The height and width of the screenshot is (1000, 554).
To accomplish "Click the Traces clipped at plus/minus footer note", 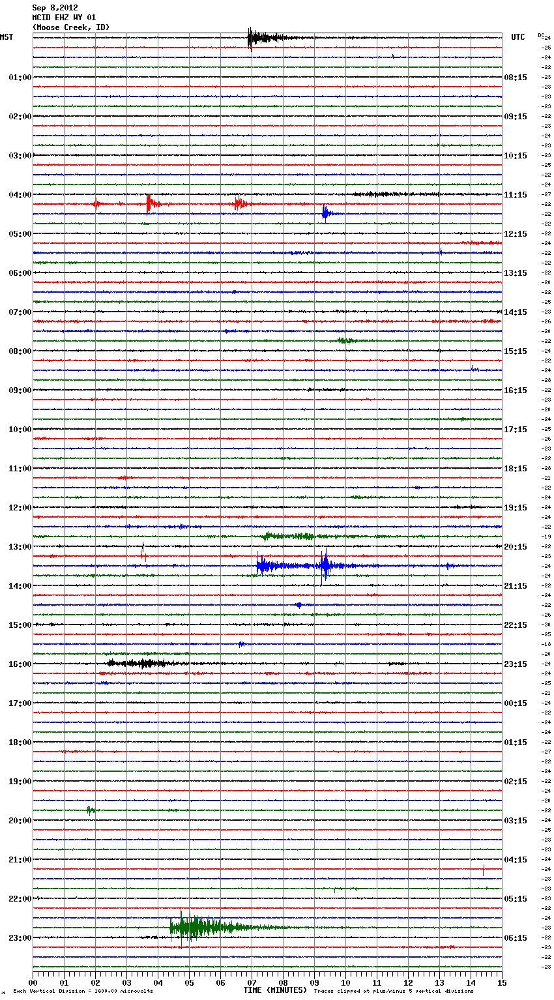I will 394,992.
